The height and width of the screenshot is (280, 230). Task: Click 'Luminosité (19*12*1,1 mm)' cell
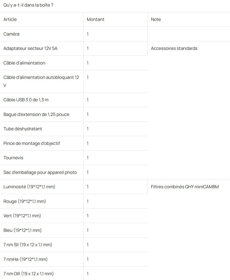pyautogui.click(x=29, y=187)
